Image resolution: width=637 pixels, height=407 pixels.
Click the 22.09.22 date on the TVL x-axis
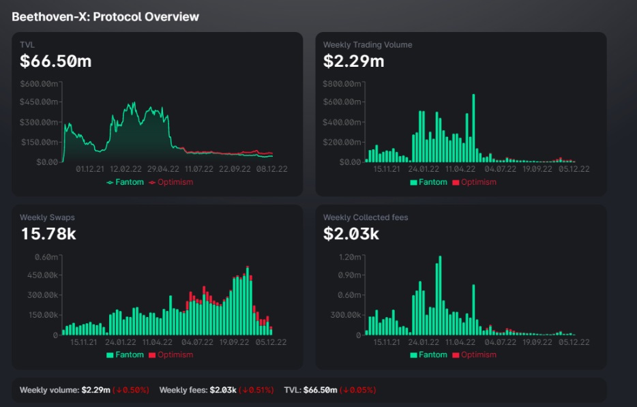coord(235,169)
